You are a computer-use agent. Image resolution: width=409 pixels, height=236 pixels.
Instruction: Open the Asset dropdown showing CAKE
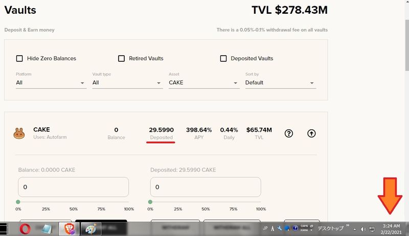point(203,83)
